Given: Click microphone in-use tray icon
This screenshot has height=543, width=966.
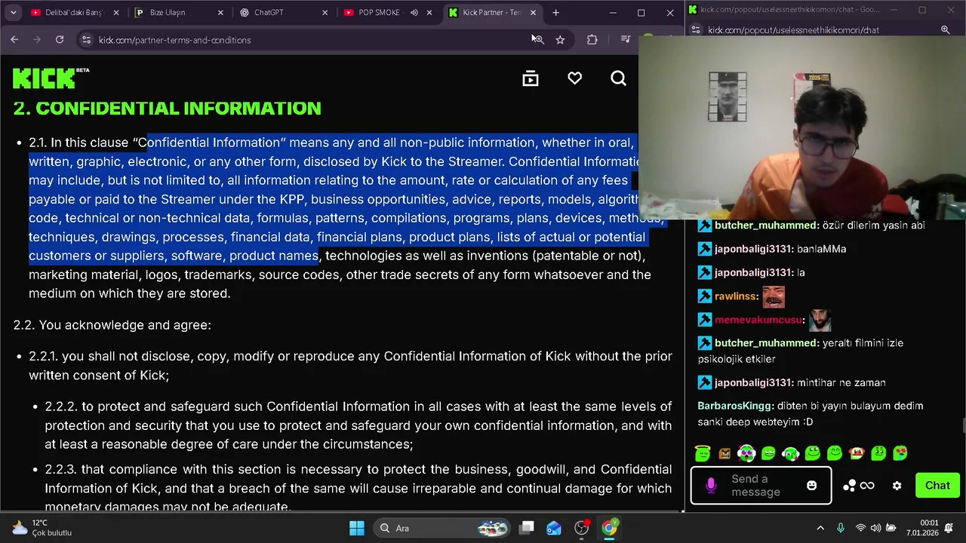Looking at the screenshot, I should point(841,528).
